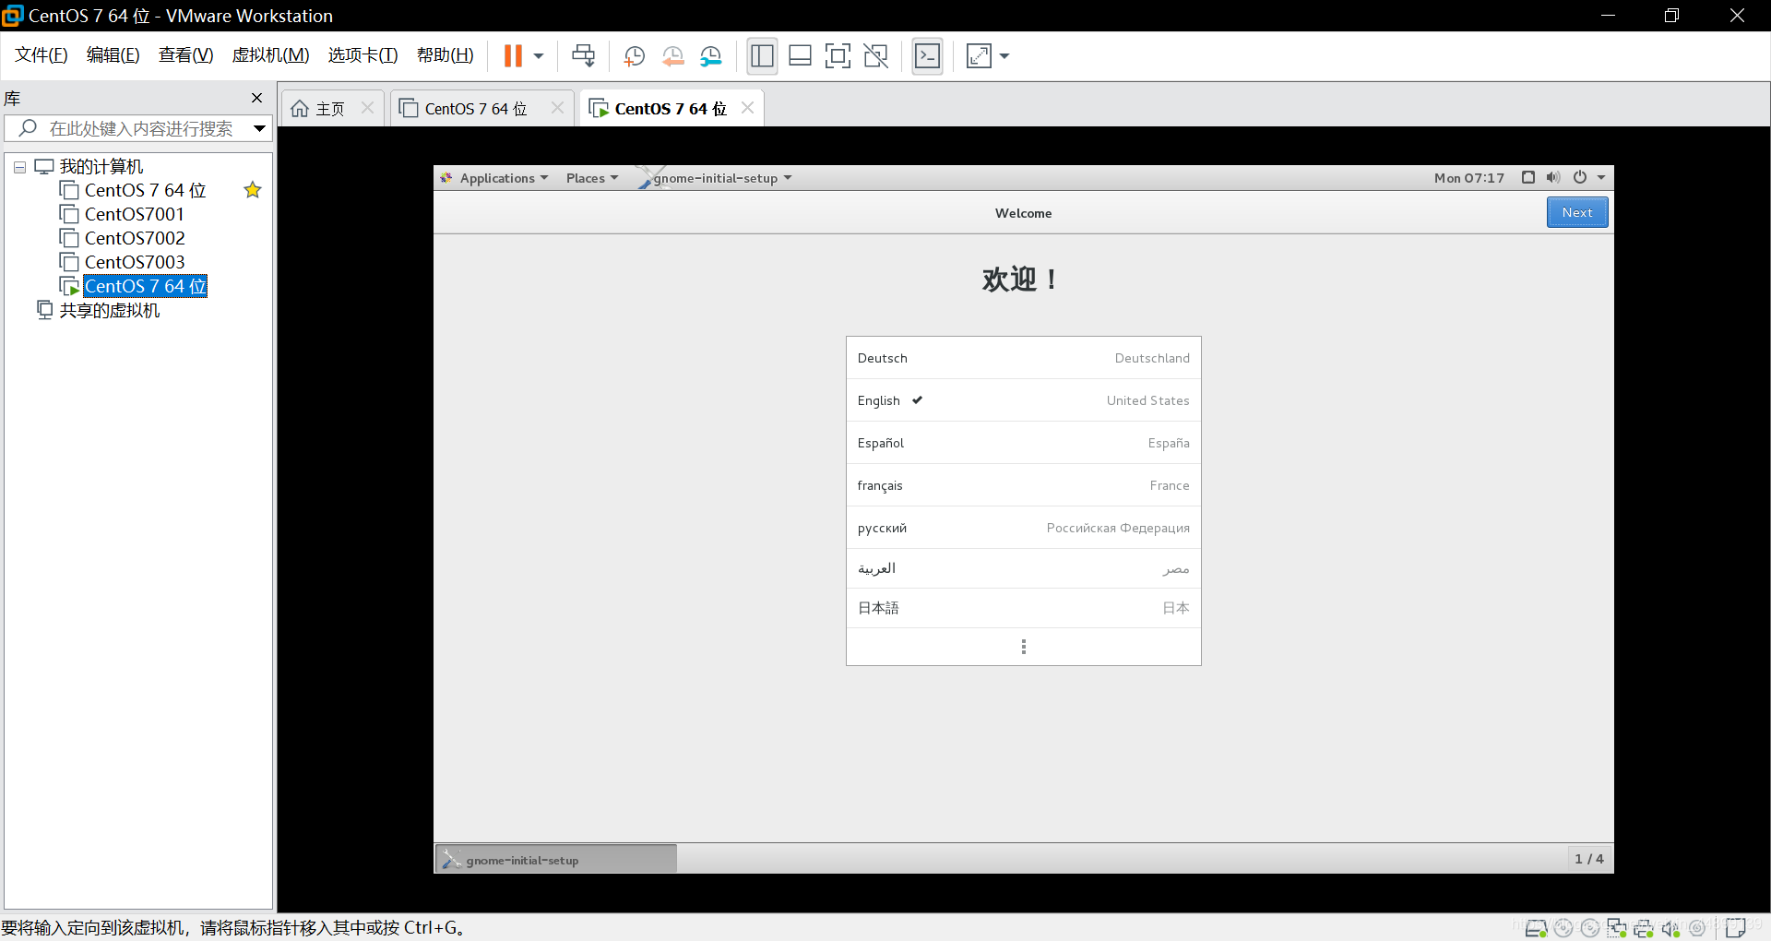Open the 文件(F) menu
The image size is (1771, 941).
coord(42,55)
